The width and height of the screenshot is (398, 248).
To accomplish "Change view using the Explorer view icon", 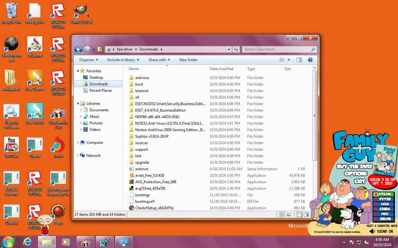I will [x=282, y=60].
